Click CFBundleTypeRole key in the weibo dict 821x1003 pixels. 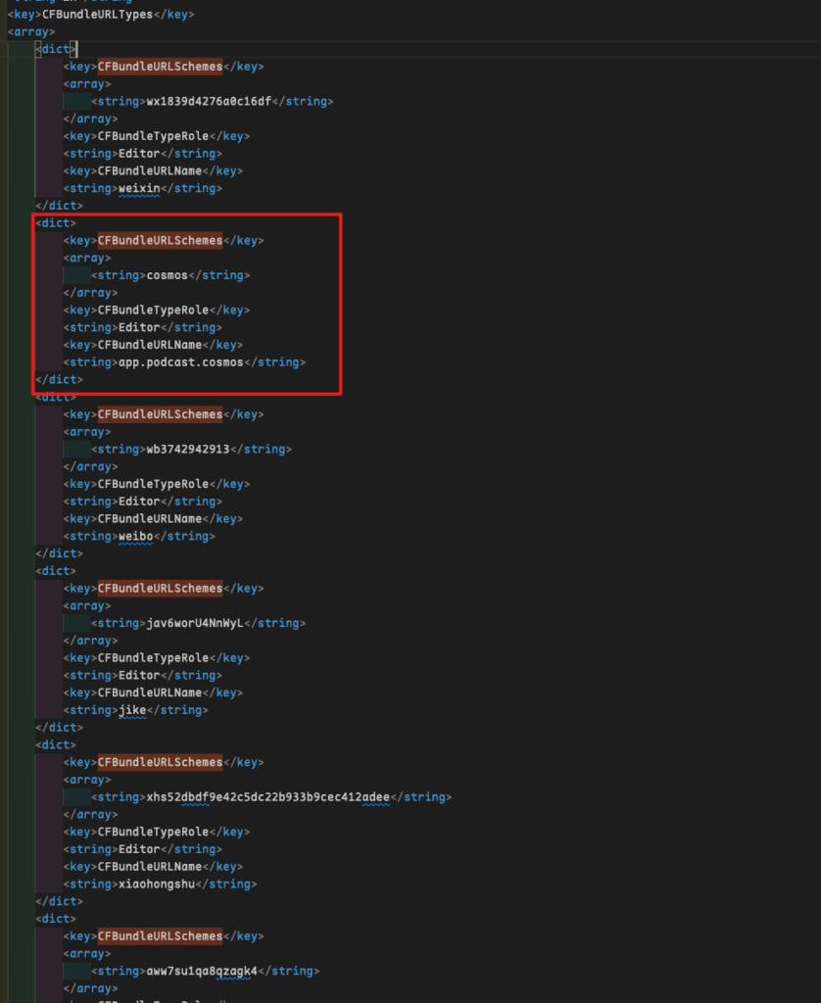(x=153, y=484)
